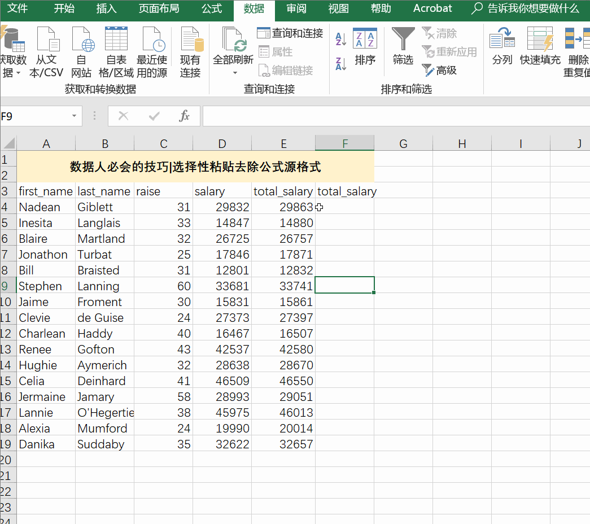Expand the 全部刷新 dropdown arrow
Image resolution: width=590 pixels, height=524 pixels.
pos(235,73)
